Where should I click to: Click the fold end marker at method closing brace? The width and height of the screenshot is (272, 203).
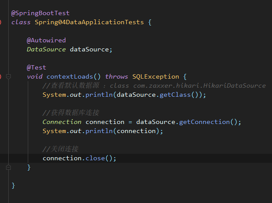8,167
